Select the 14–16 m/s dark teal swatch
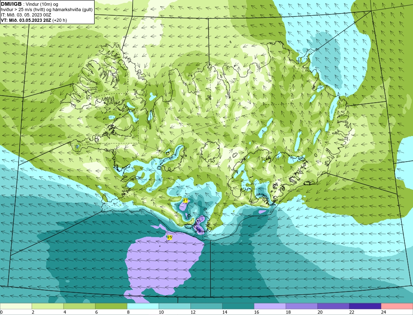413x315 pixels. pyautogui.click(x=238, y=306)
